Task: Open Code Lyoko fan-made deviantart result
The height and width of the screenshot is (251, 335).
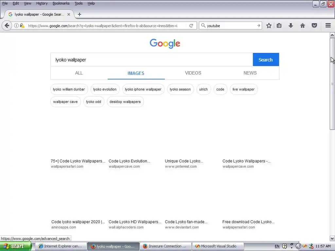Action: (186, 222)
